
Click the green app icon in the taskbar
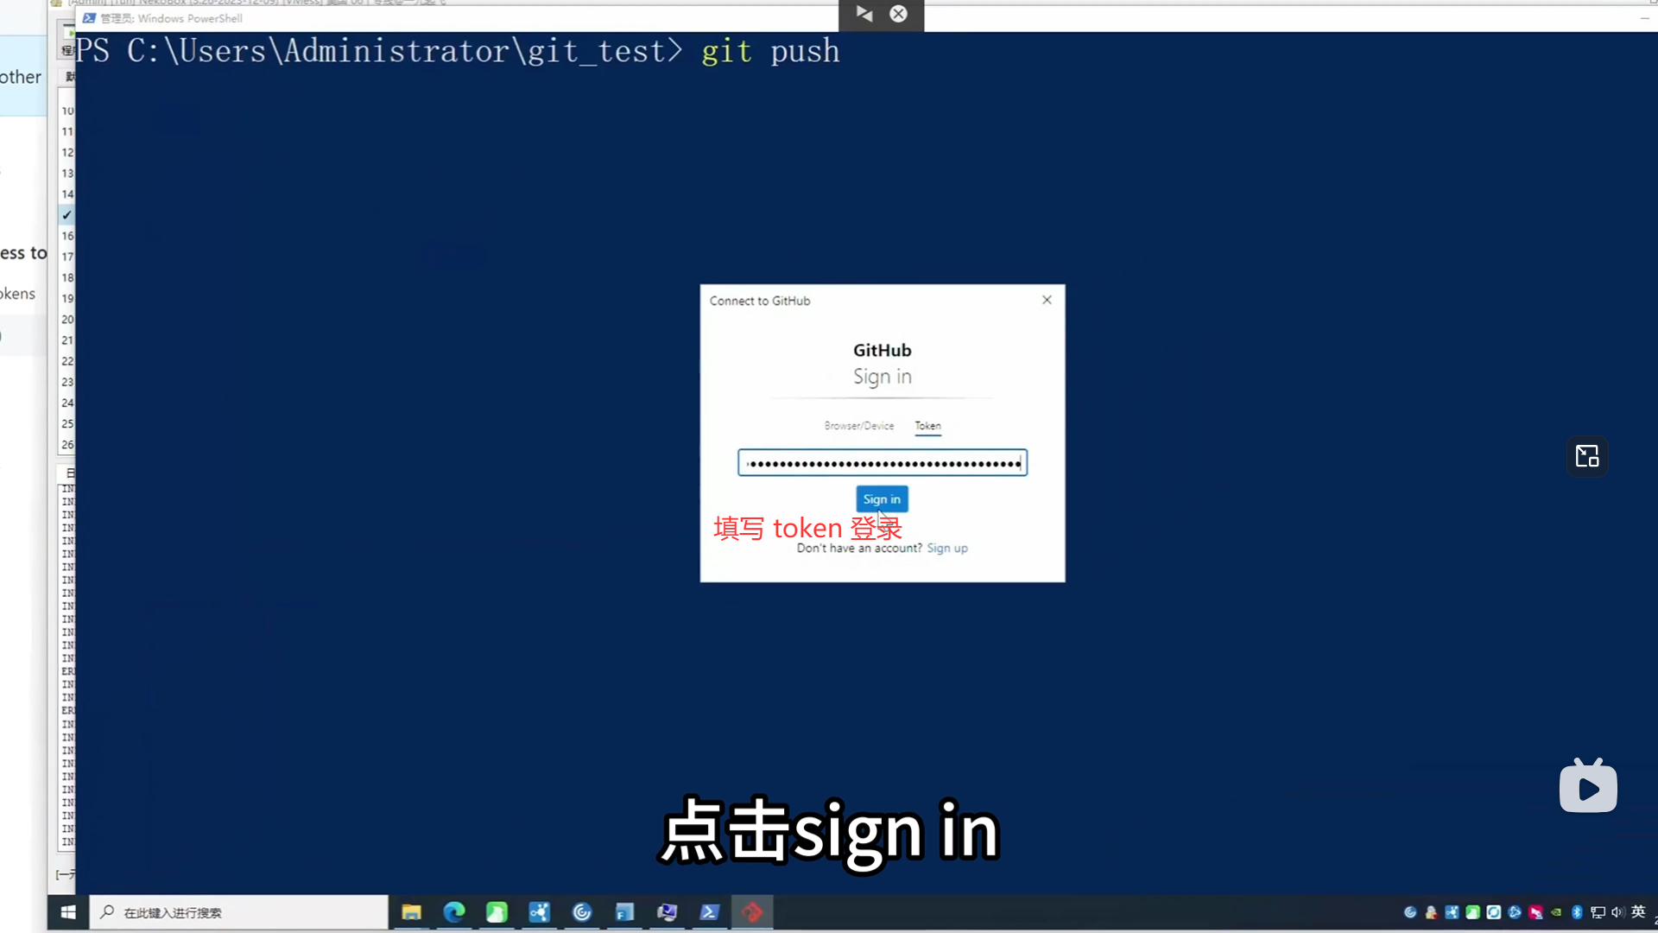tap(497, 912)
